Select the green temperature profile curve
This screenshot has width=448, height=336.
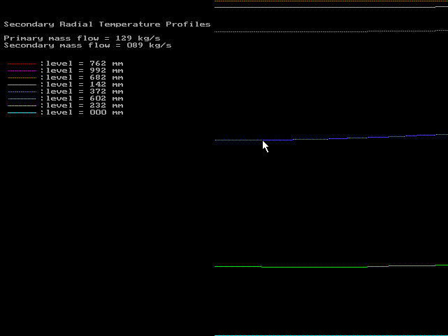pyautogui.click(x=315, y=267)
